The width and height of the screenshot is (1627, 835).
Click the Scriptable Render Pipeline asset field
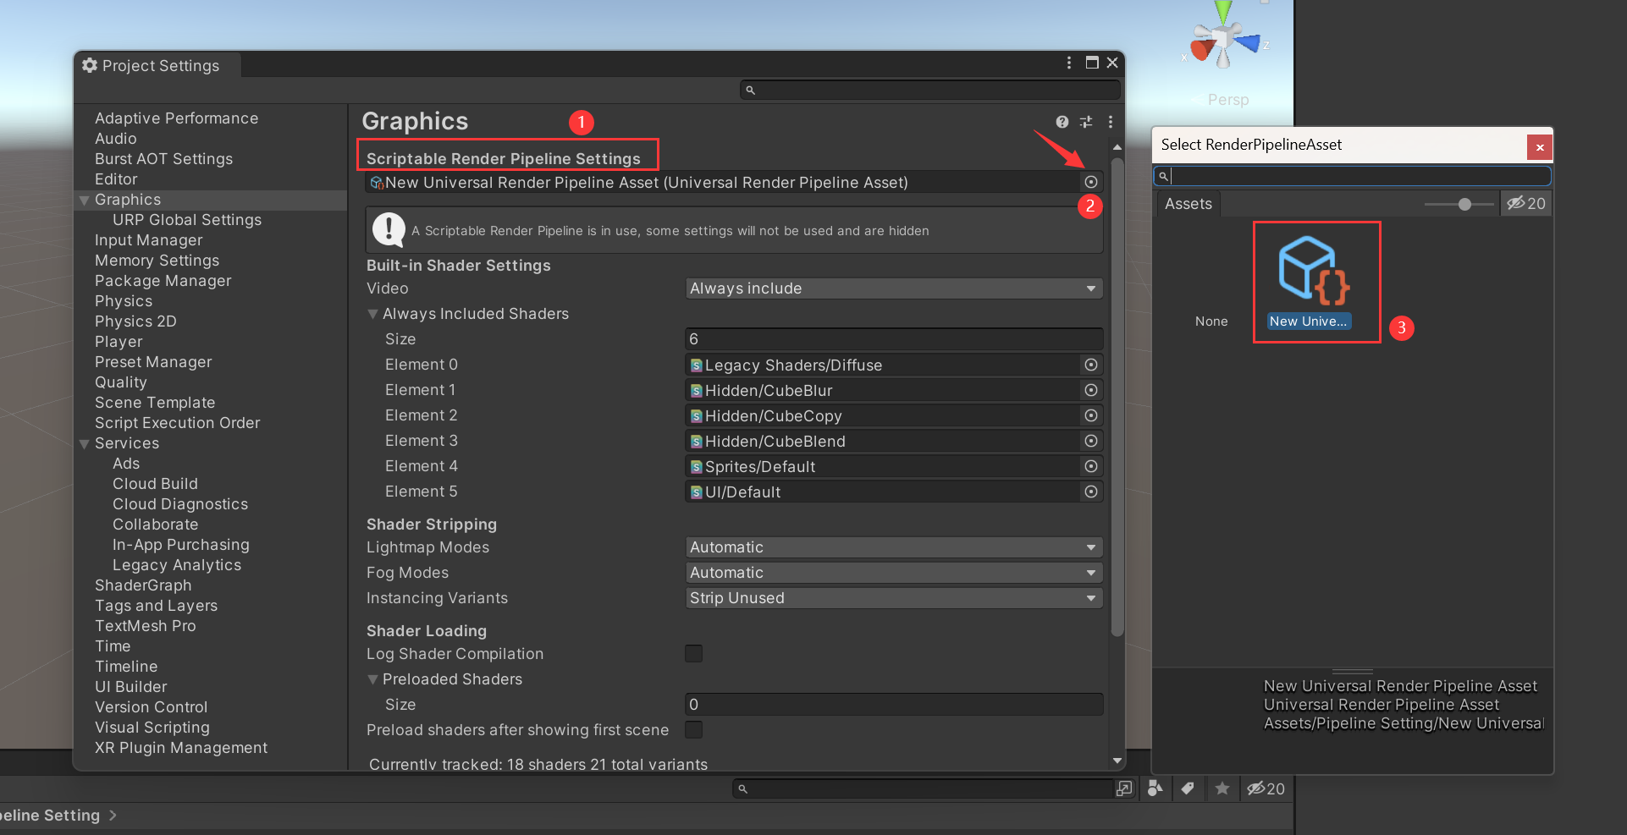tap(723, 183)
